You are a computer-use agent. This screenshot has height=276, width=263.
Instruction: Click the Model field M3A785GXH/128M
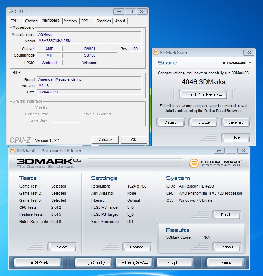(x=70, y=41)
